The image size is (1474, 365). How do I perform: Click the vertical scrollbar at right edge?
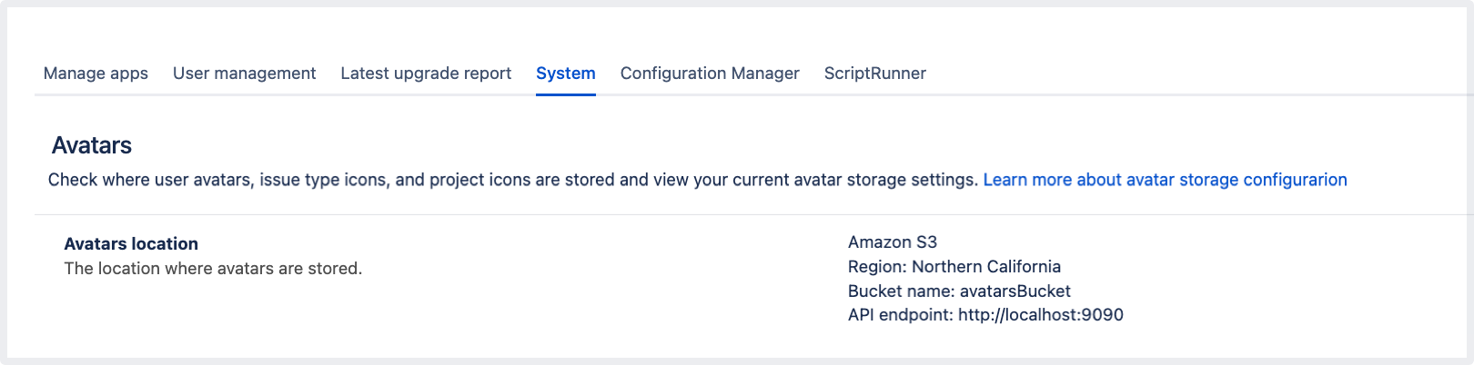[x=1468, y=182]
